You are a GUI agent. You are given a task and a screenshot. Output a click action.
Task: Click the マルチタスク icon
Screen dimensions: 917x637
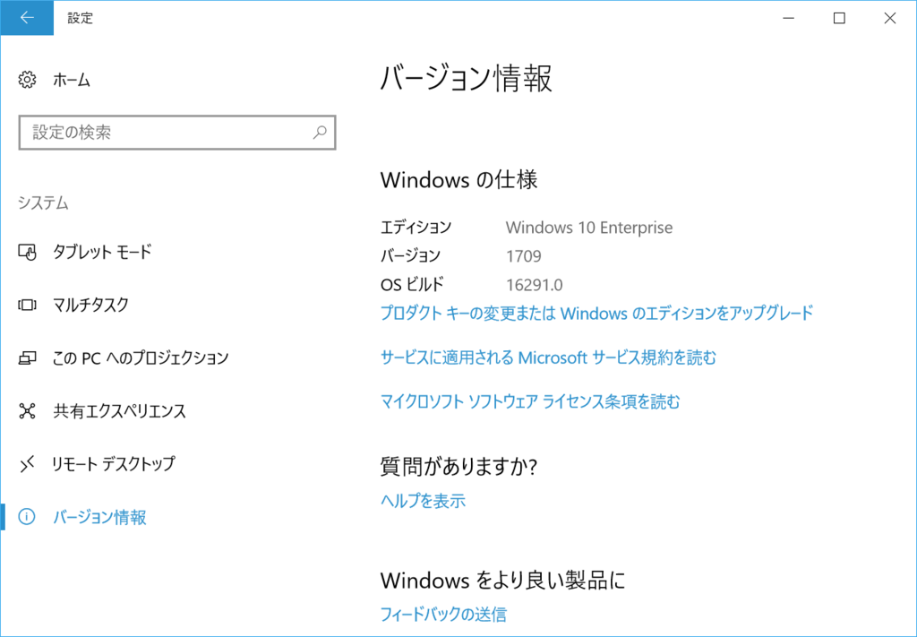[x=27, y=305]
